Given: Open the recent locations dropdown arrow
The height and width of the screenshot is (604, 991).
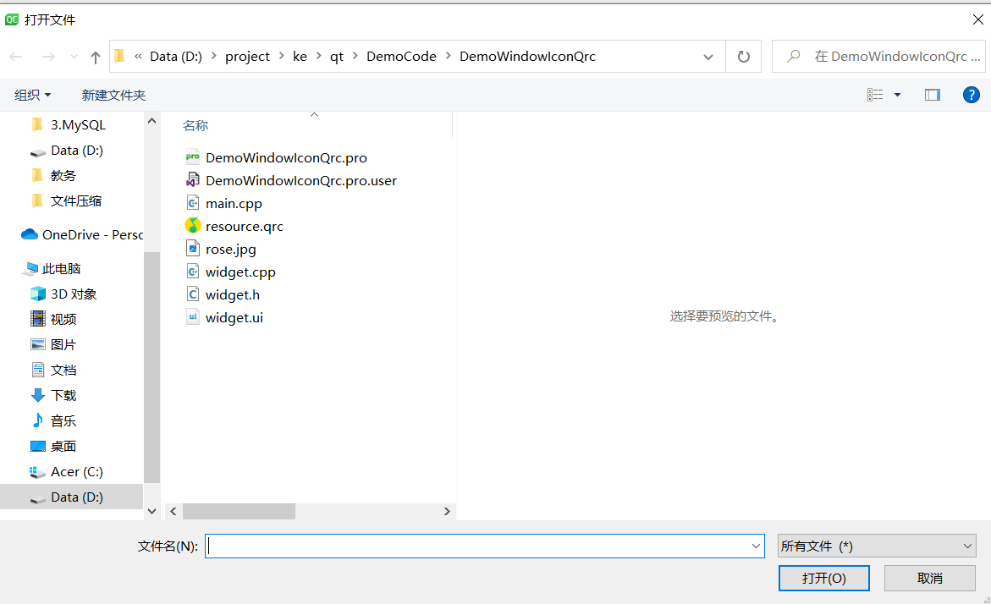Looking at the screenshot, I should (x=74, y=57).
